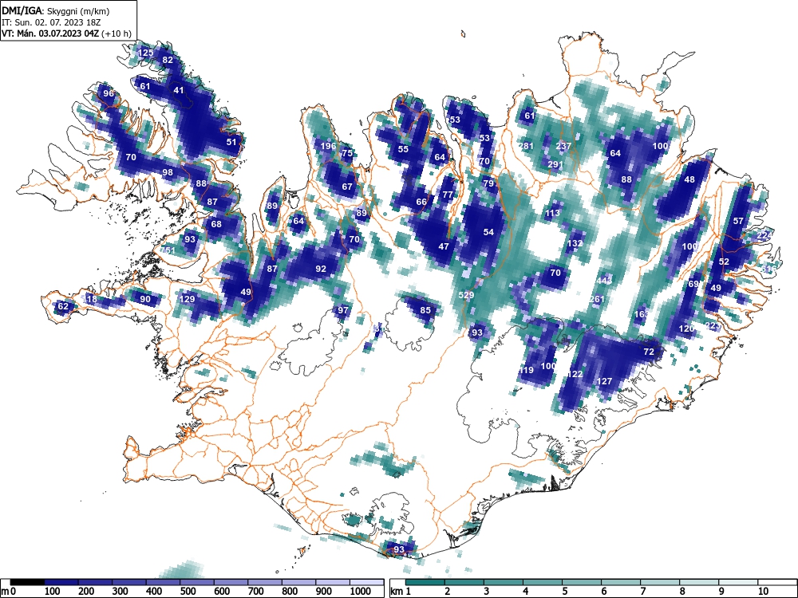
Task: Click the visibility value '125' on the map
Action: point(145,53)
